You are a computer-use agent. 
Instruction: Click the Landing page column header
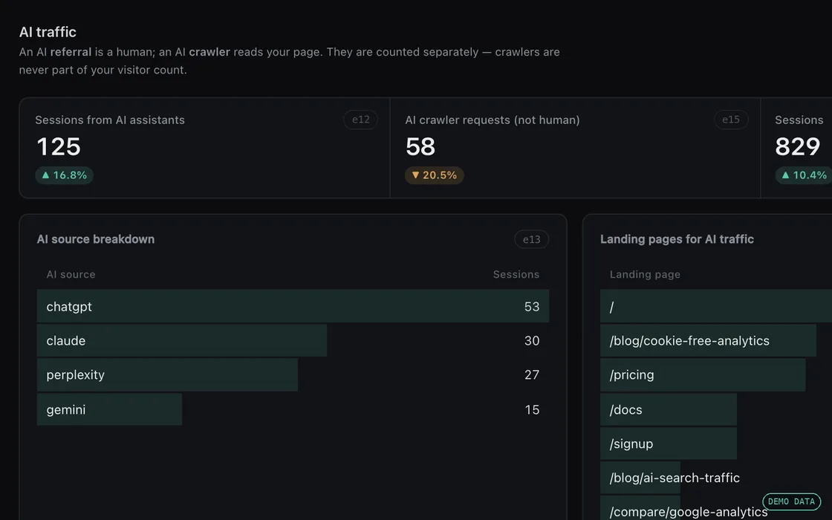(x=645, y=274)
